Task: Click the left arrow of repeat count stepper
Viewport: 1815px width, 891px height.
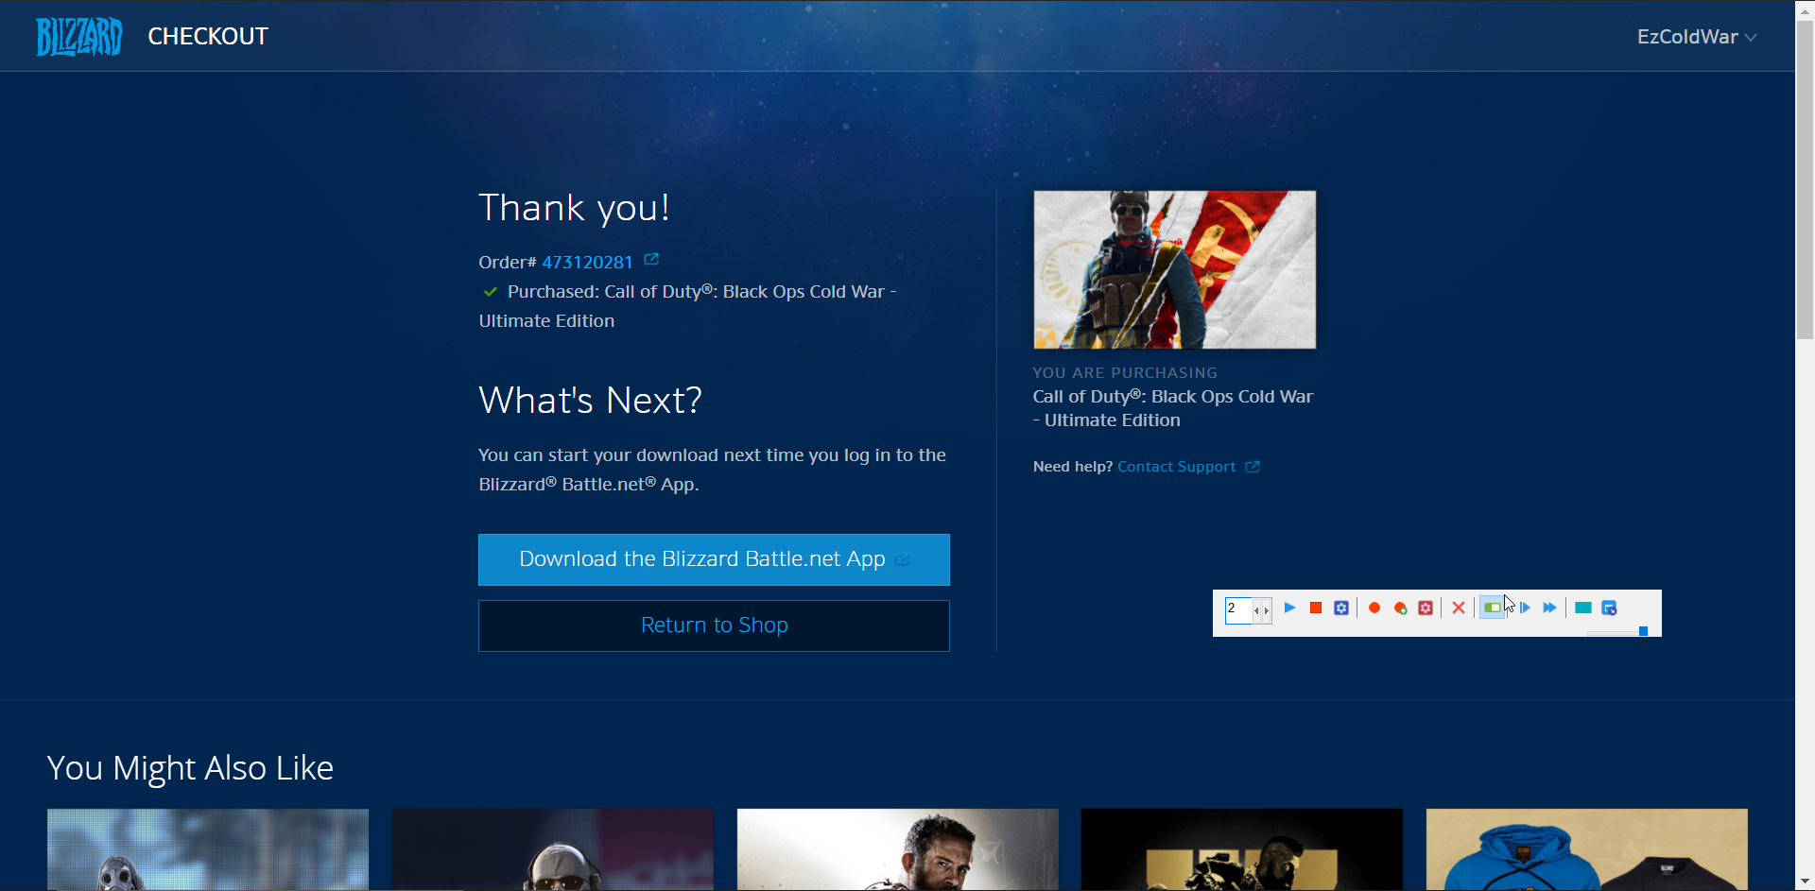Action: click(1257, 611)
